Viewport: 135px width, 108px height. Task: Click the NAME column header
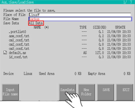pyautogui.click(x=37, y=27)
